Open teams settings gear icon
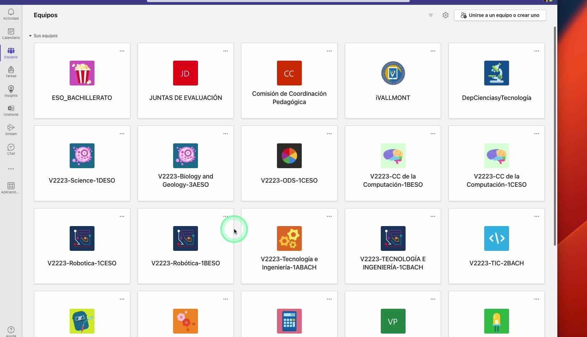587x337 pixels. pos(446,15)
